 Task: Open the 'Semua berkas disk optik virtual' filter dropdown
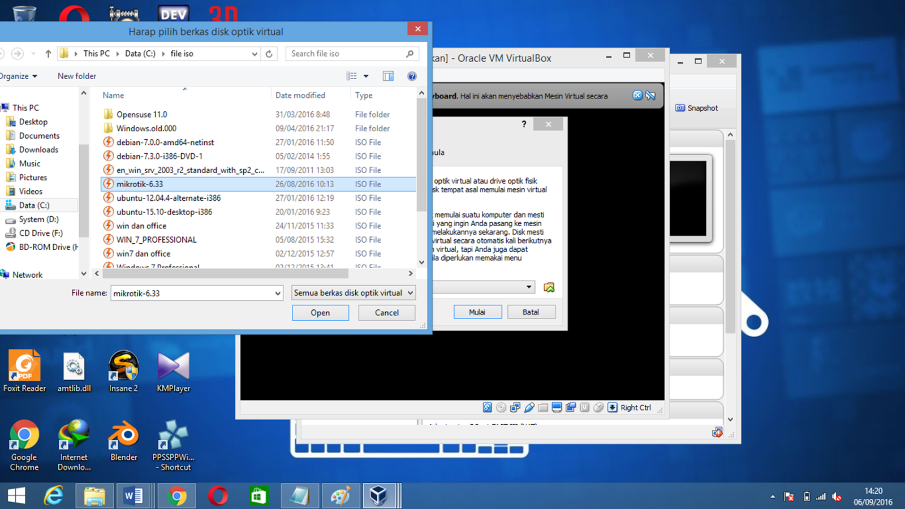[x=354, y=293]
